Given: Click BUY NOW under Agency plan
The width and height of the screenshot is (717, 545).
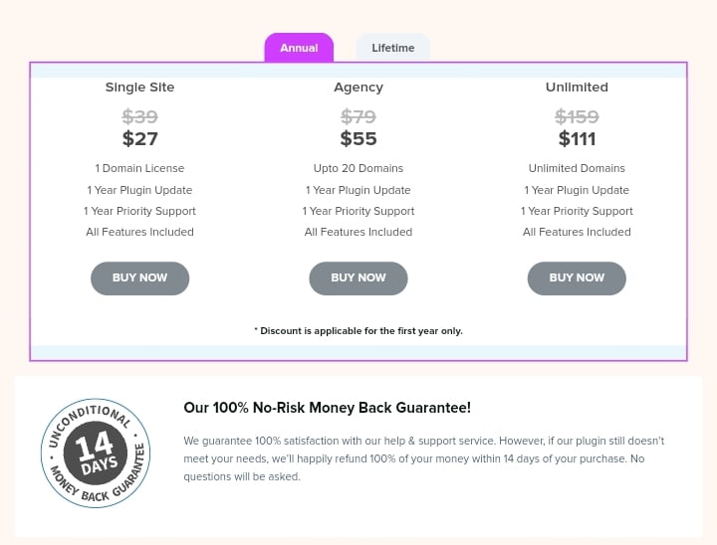Looking at the screenshot, I should coord(358,278).
